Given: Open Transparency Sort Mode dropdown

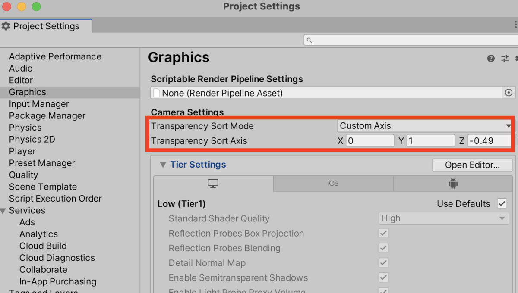Looking at the screenshot, I should coord(425,126).
